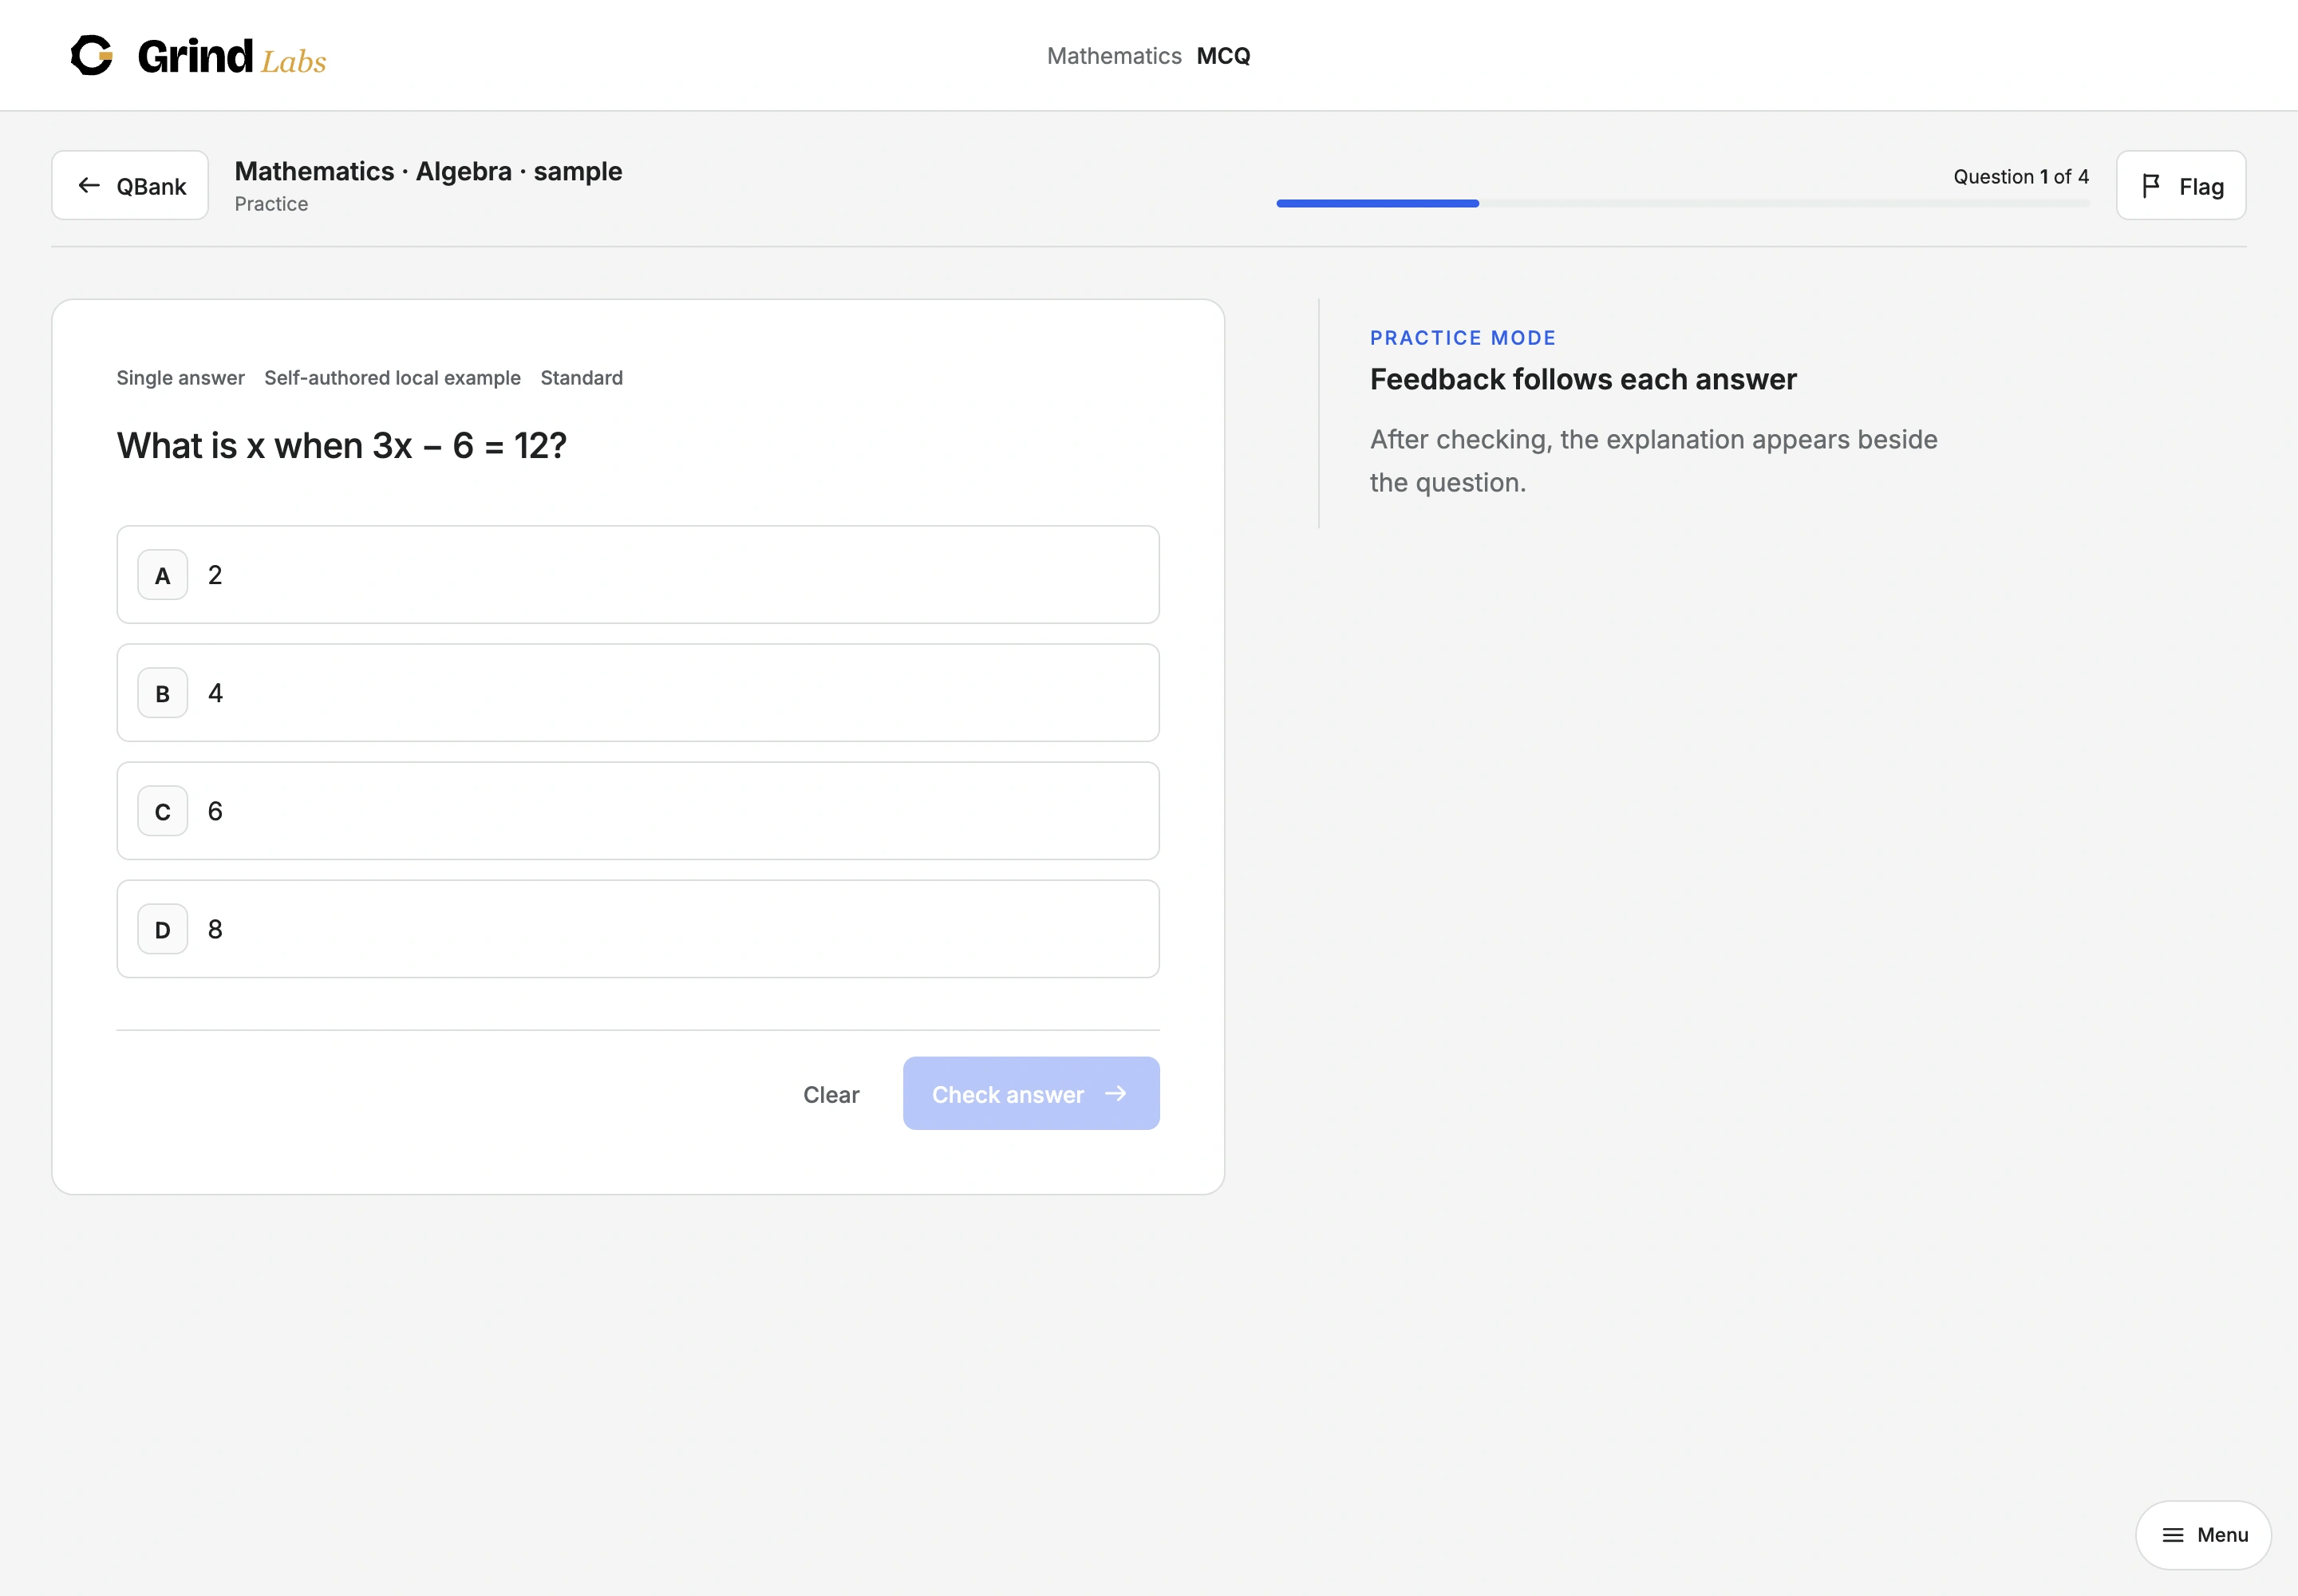Select answer option A with value 2

point(638,575)
